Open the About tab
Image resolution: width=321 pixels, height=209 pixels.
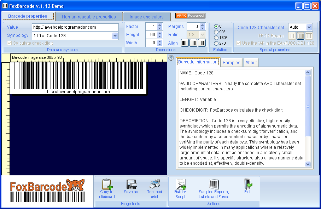click(x=251, y=63)
